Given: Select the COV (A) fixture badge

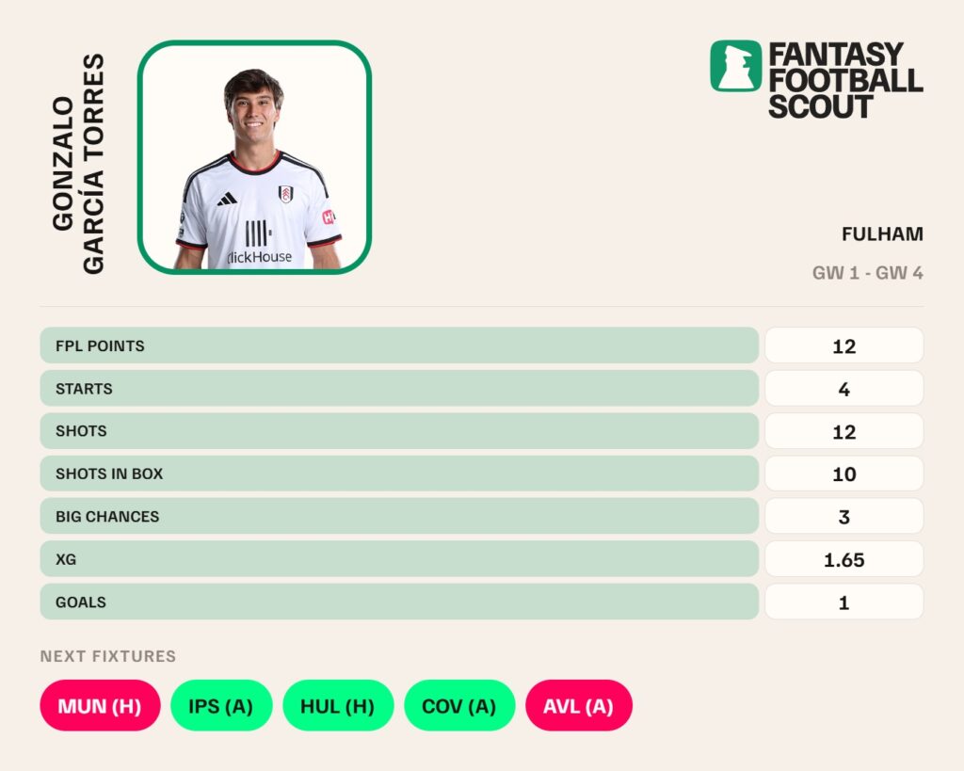Looking at the screenshot, I should tap(459, 705).
